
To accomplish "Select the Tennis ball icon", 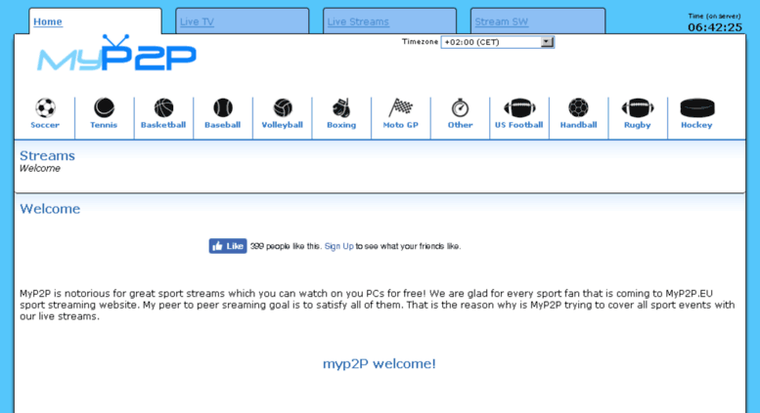I will [105, 107].
